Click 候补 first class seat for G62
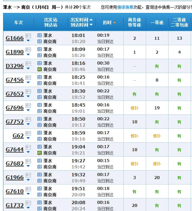Image resolution: width=192 pixels, height=211 pixels. pyautogui.click(x=157, y=136)
